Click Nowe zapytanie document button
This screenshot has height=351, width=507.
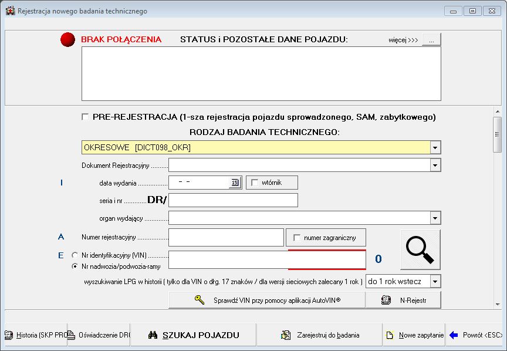click(x=414, y=335)
